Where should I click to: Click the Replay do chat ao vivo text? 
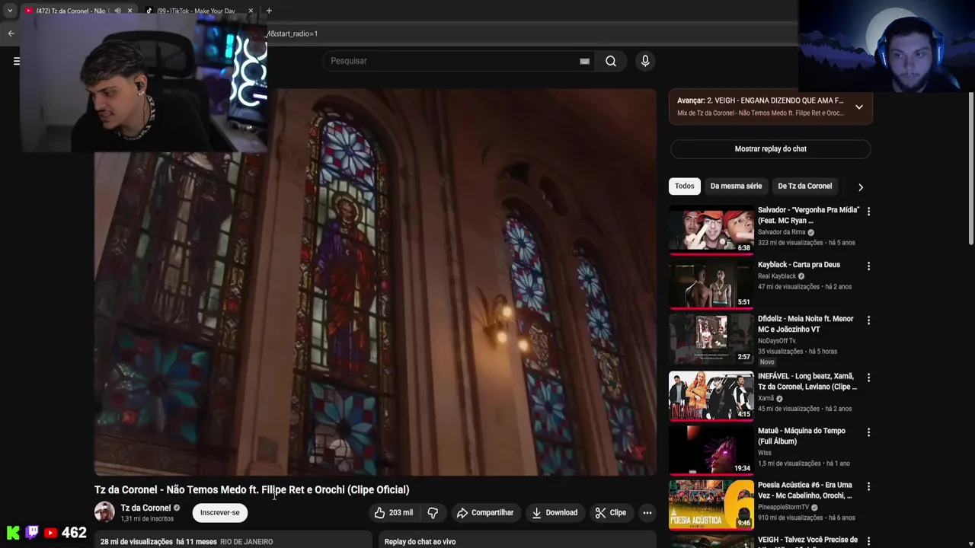tap(420, 542)
